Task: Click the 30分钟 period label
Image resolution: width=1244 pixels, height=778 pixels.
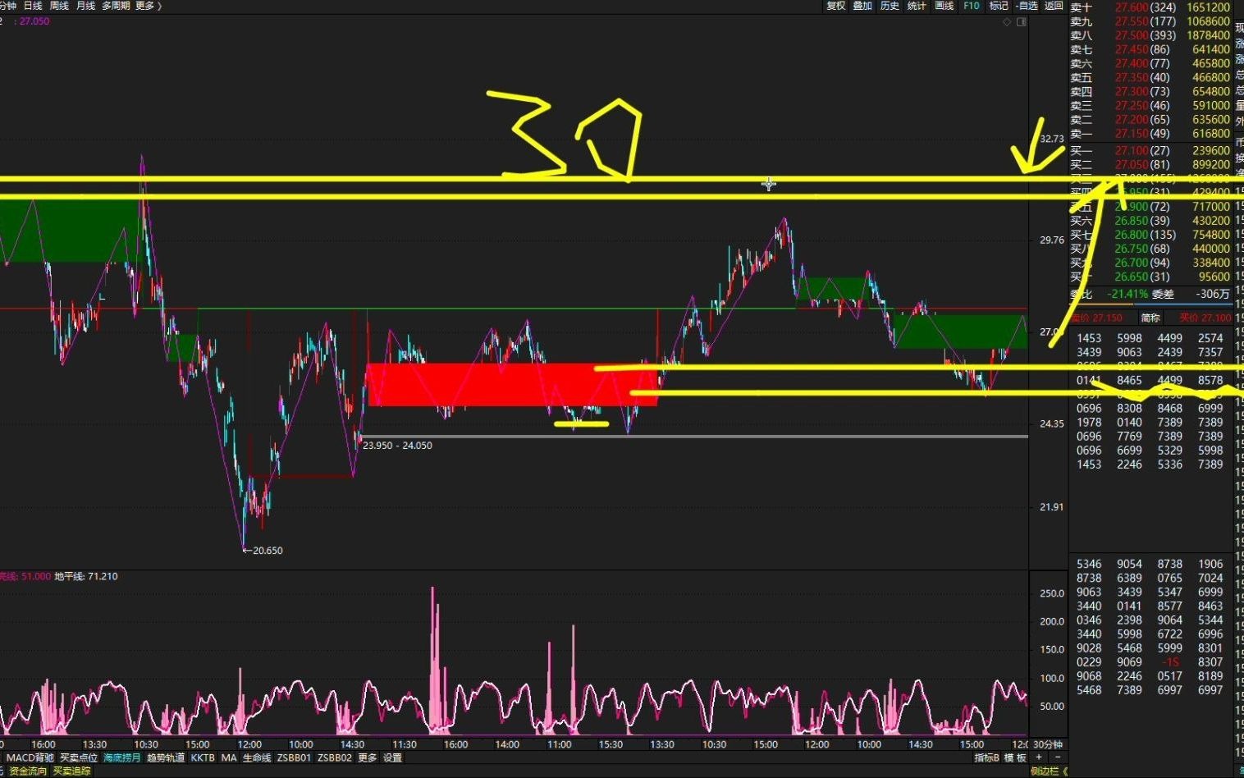Action: (x=1048, y=744)
